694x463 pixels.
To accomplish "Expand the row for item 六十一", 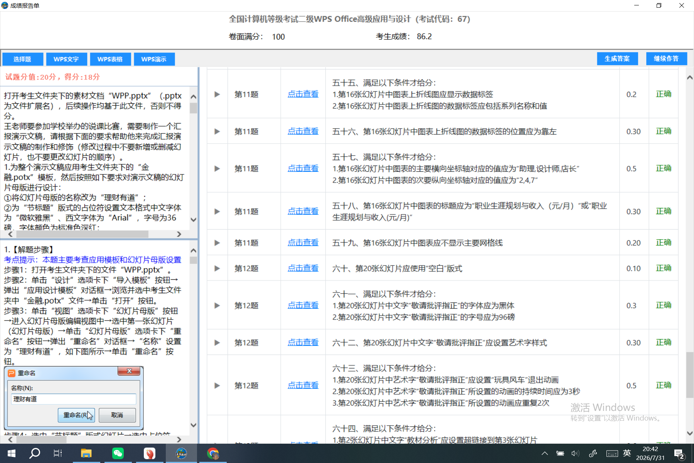I will 217,306.
